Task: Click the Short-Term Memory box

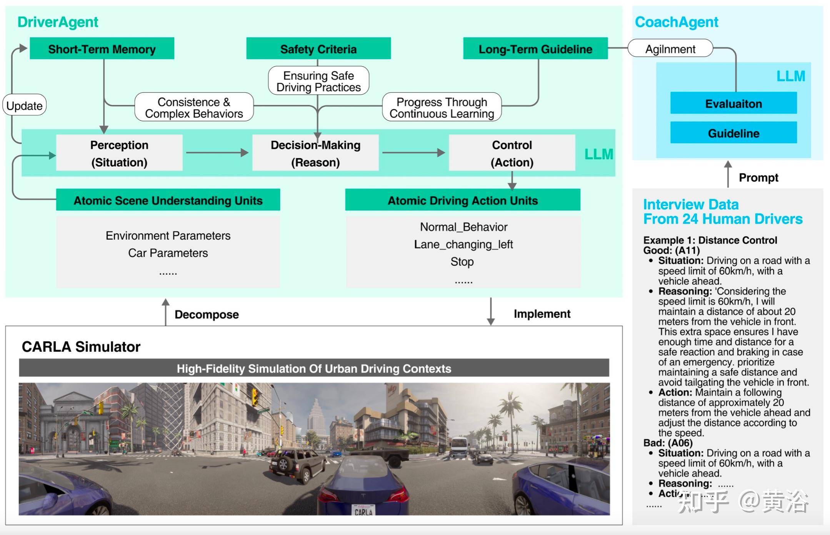Action: (102, 48)
